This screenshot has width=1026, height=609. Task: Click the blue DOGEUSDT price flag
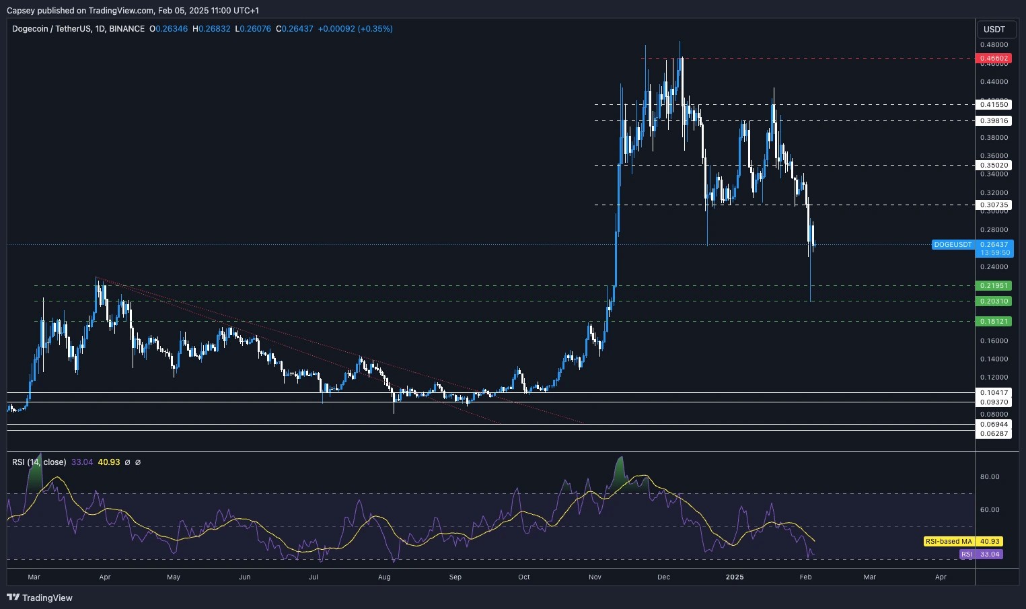click(953, 245)
